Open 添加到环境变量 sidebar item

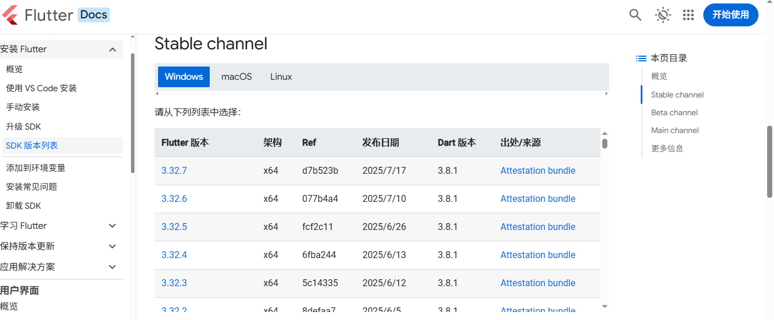(36, 168)
